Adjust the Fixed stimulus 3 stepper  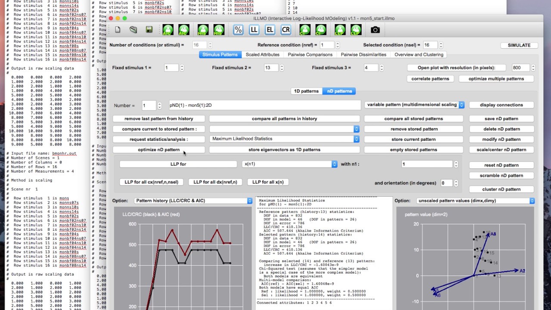click(381, 68)
